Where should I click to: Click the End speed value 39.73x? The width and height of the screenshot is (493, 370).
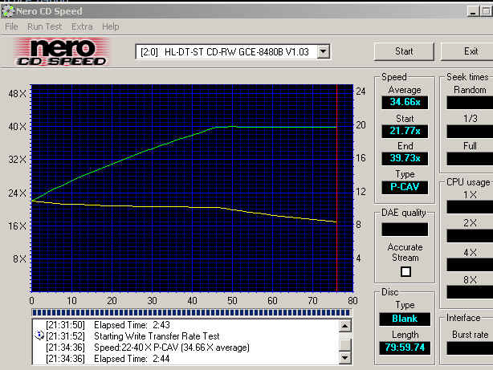pyautogui.click(x=405, y=158)
